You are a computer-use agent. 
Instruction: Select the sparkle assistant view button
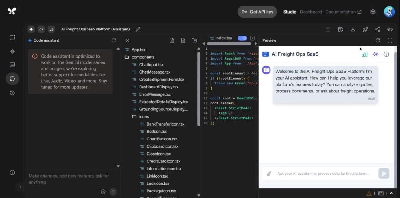tap(31, 29)
